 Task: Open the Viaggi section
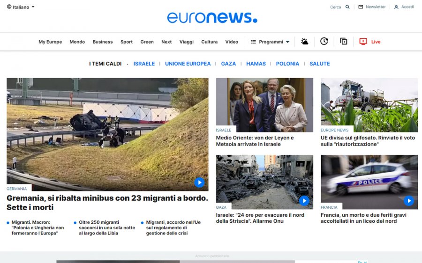[x=187, y=42]
